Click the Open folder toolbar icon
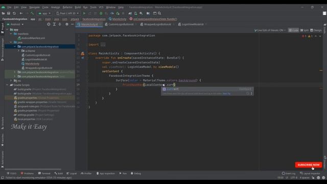 click(x=3, y=13)
